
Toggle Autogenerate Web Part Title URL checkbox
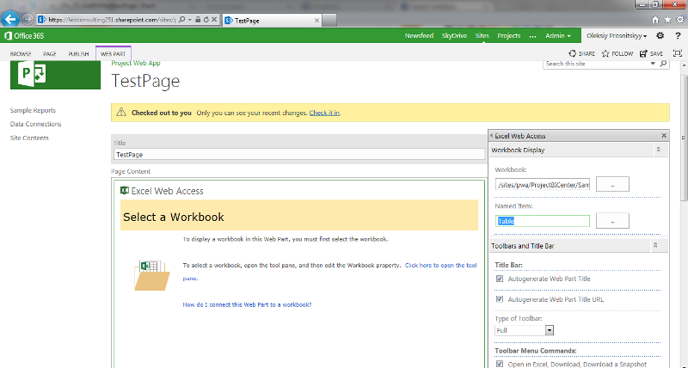click(x=500, y=299)
